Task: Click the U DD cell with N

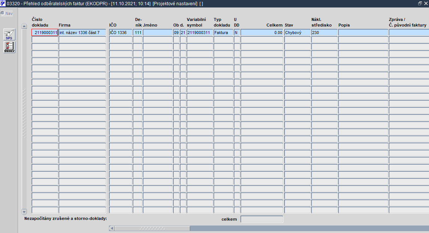Action: point(237,33)
